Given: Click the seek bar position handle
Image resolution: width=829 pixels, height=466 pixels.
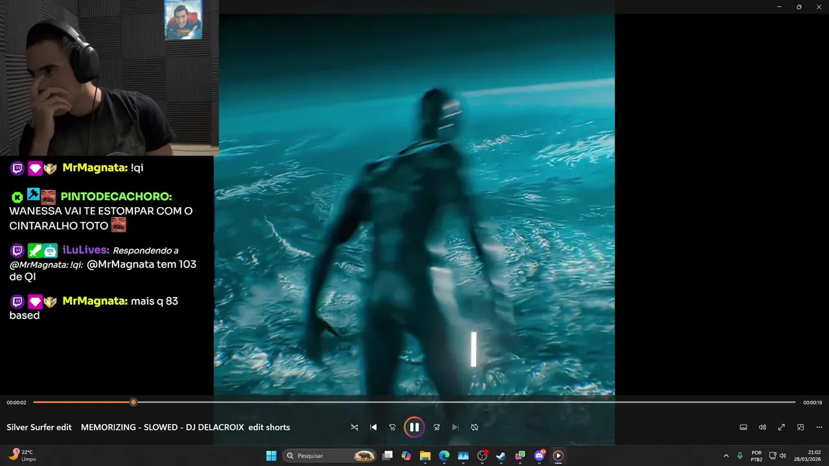Looking at the screenshot, I should tap(133, 402).
